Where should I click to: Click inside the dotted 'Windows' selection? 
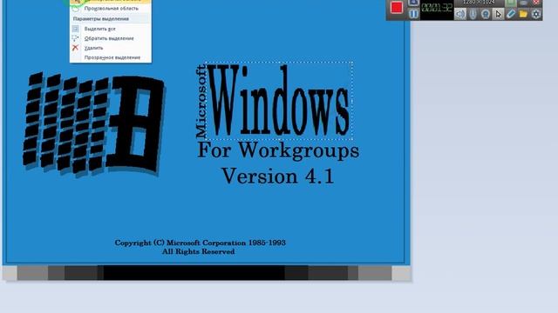[279, 101]
